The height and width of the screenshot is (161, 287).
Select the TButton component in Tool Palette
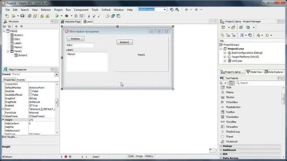[x=230, y=97]
